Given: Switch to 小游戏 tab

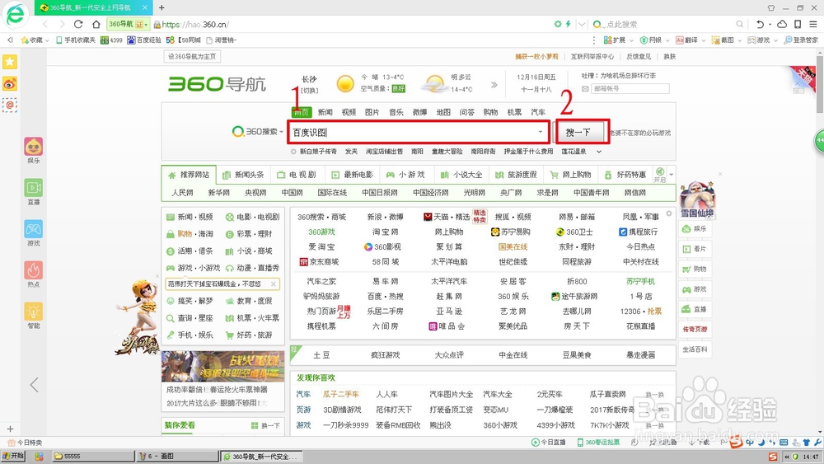Looking at the screenshot, I should pyautogui.click(x=405, y=175).
